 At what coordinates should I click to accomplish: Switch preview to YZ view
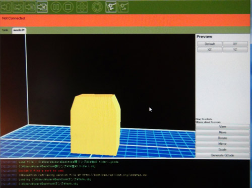tap(235, 50)
